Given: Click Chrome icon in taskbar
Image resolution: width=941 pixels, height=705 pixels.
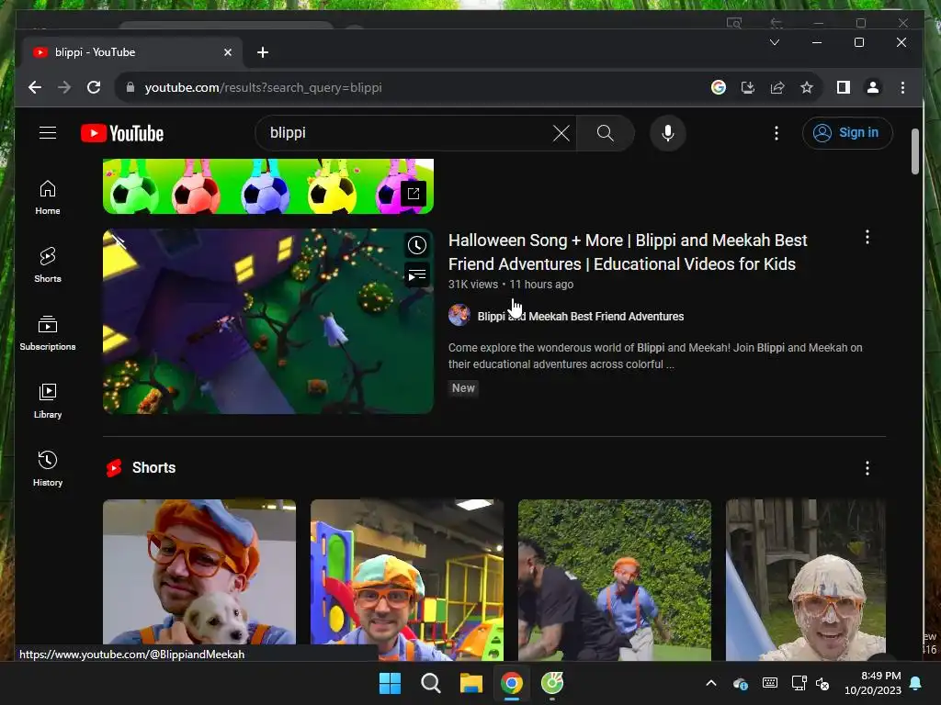Looking at the screenshot, I should 511,683.
